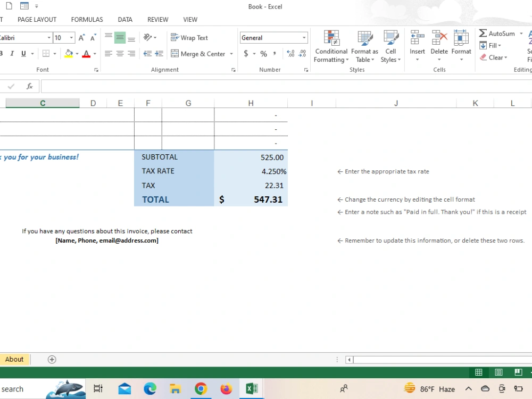Toggle Wrap Text
Image resolution: width=532 pixels, height=399 pixels.
189,38
